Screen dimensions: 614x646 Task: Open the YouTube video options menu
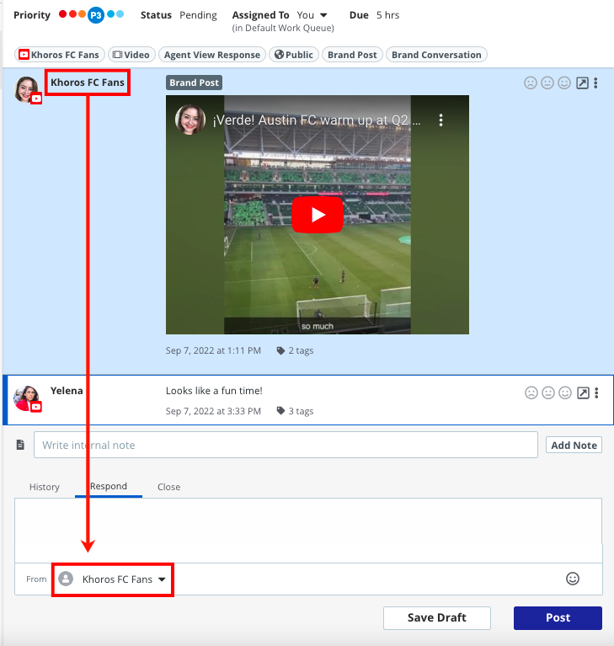pyautogui.click(x=441, y=120)
